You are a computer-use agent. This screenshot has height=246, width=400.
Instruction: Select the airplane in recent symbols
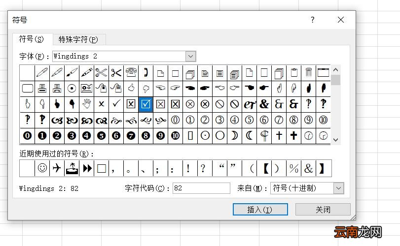(x=57, y=168)
